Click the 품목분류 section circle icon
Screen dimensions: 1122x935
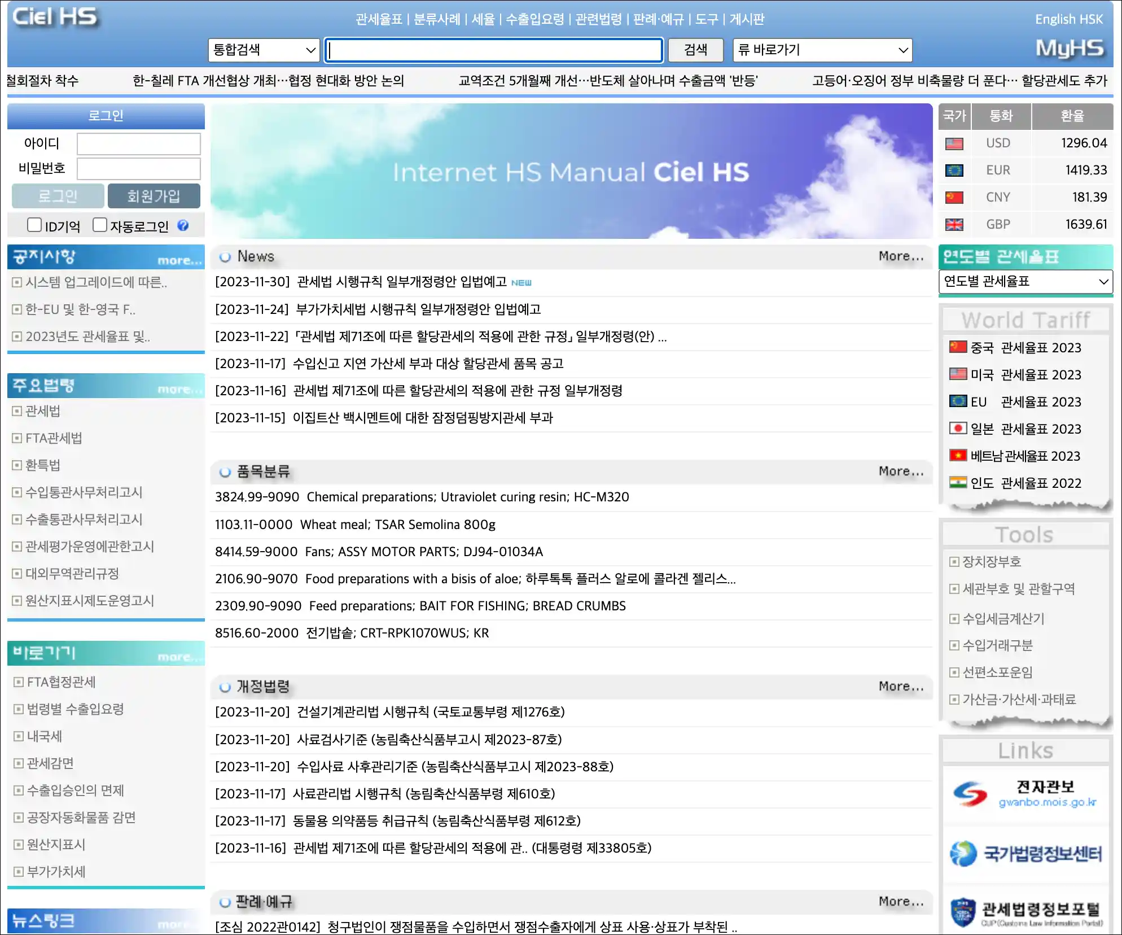225,472
